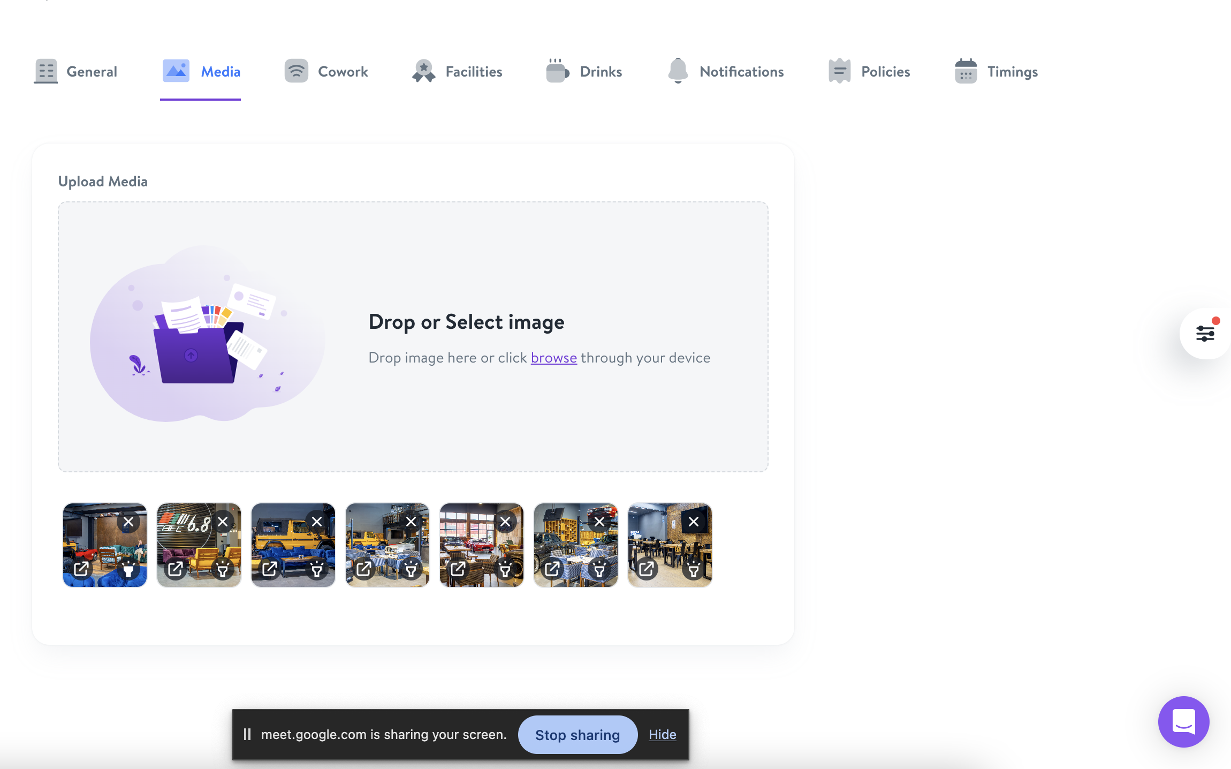
Task: Open the Cafe 6.8 image in new tab
Action: click(x=176, y=569)
